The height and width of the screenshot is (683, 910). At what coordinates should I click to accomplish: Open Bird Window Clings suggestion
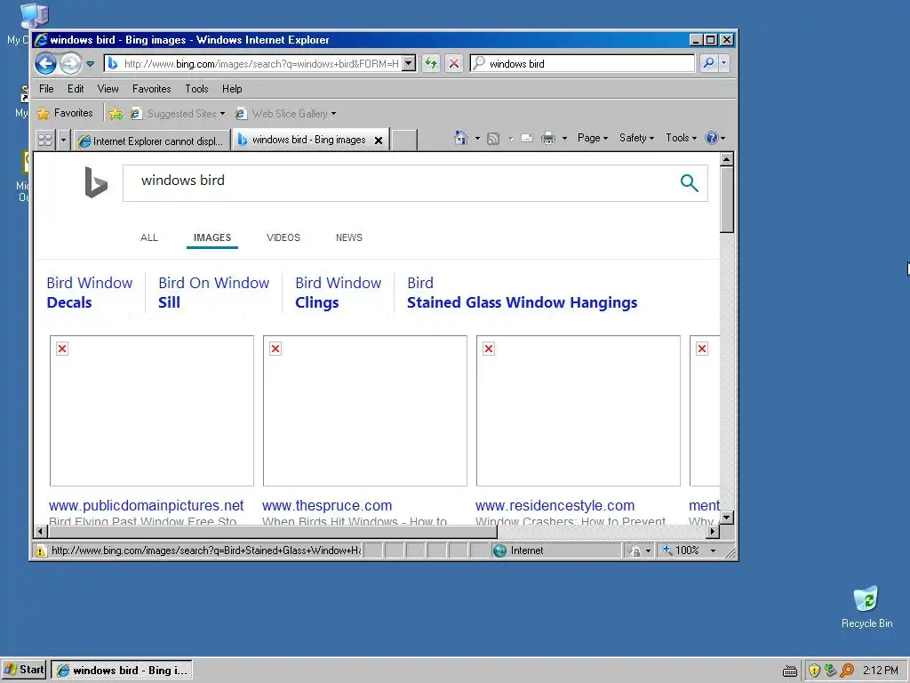338,293
